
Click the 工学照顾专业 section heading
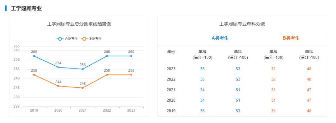point(26,9)
